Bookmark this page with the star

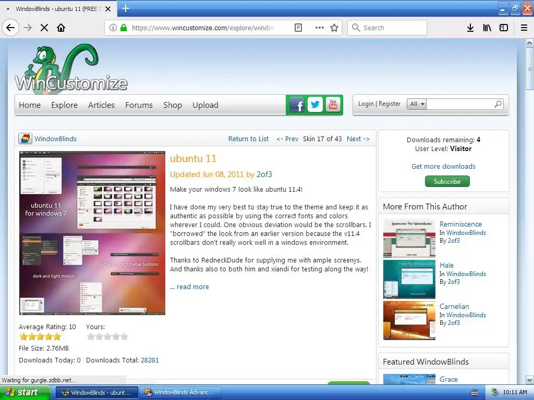pos(334,28)
